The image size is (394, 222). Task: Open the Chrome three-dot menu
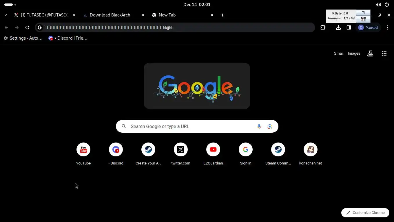pyautogui.click(x=388, y=27)
